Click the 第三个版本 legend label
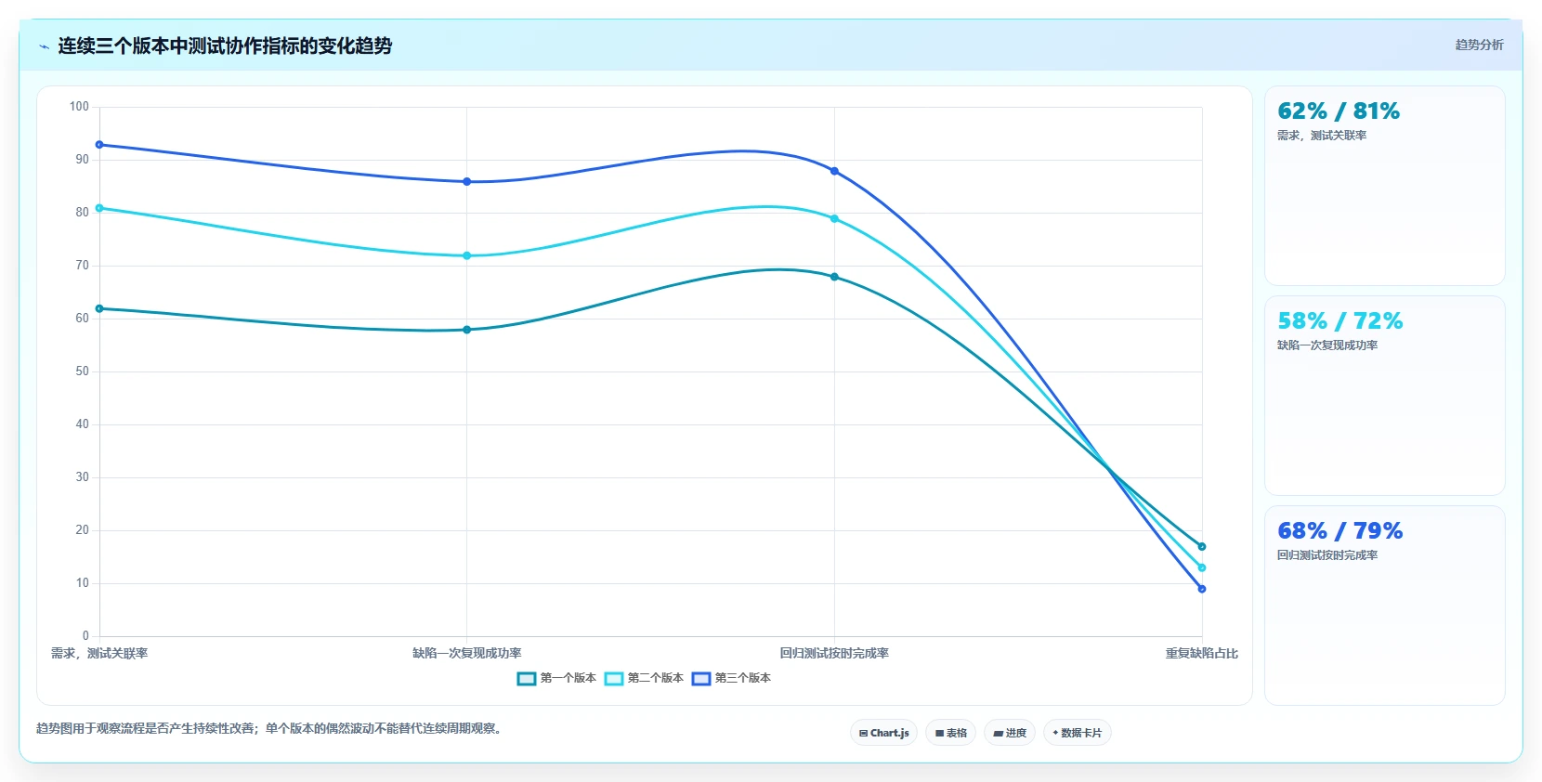The width and height of the screenshot is (1542, 782). tap(742, 678)
